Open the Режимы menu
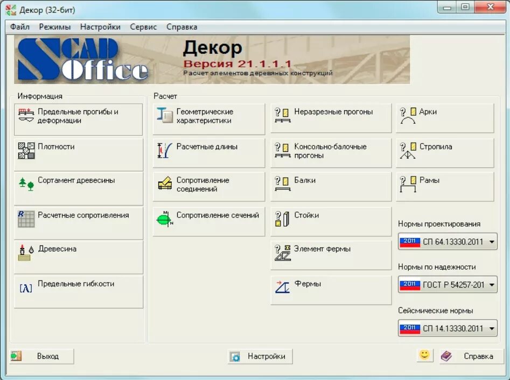 [54, 27]
